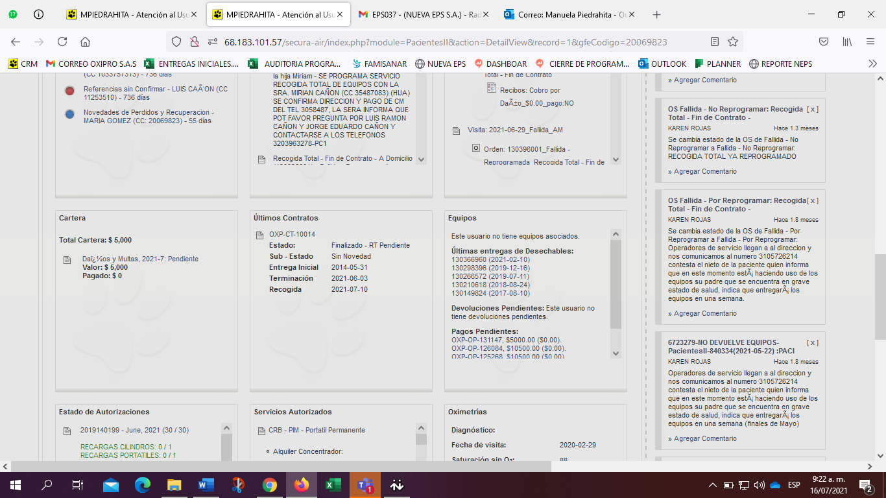Open the PLANNER bookmark

coord(718,64)
